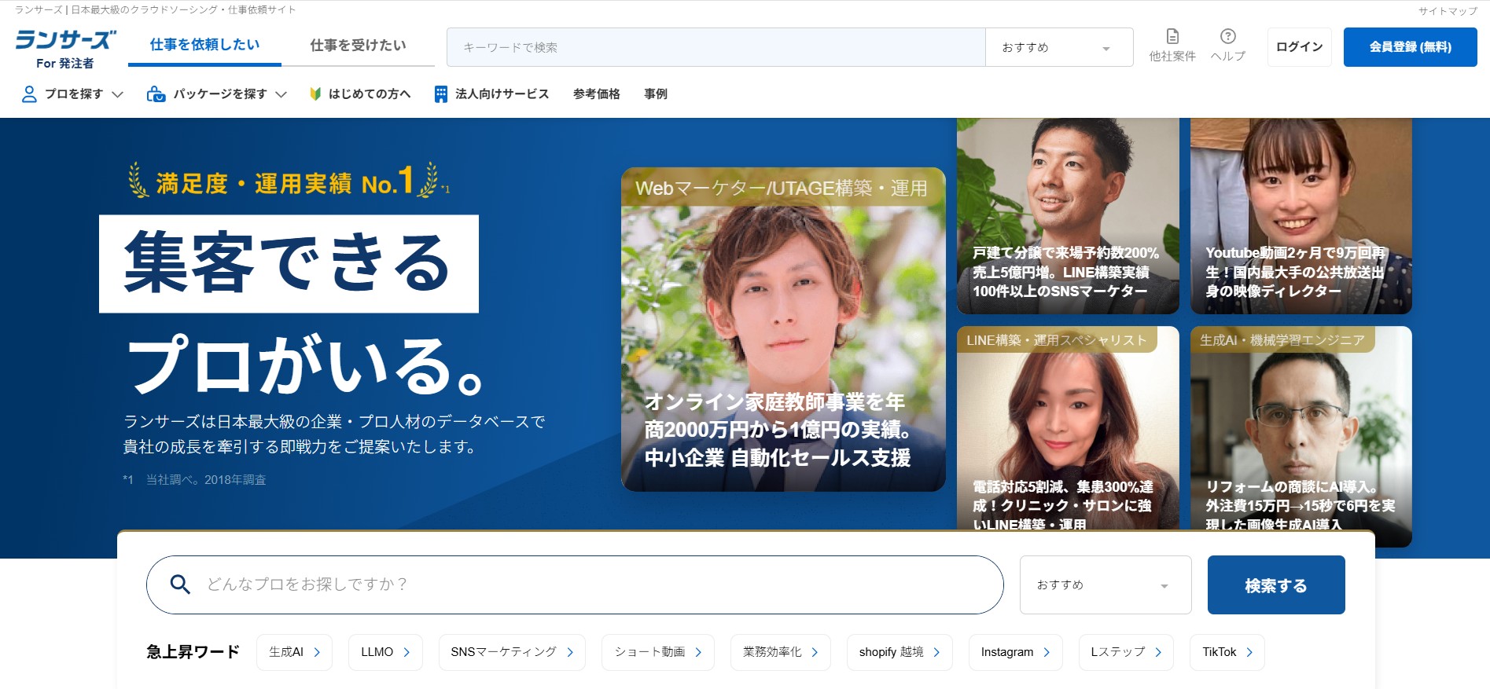Select the 生成AI trending keyword chip
Image resolution: width=1490 pixels, height=689 pixels.
pyautogui.click(x=294, y=652)
